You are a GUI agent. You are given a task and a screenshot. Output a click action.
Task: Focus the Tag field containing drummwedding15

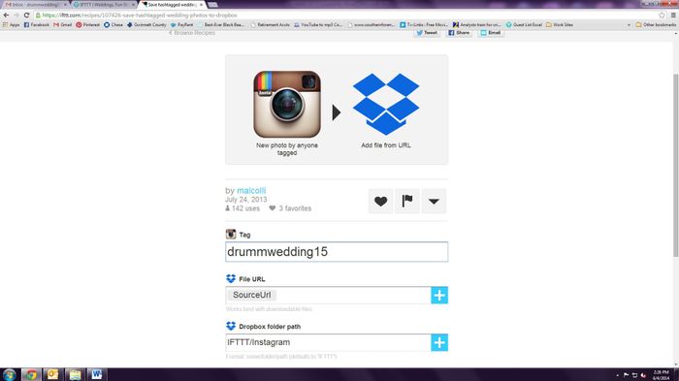tap(337, 252)
